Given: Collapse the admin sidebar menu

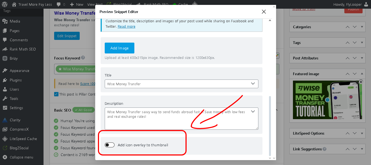Looking at the screenshot, I should 22,157.
